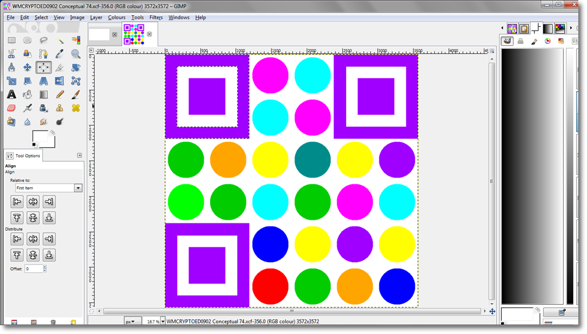Select the Bucket Fill tool
This screenshot has width=587, height=334.
click(x=27, y=94)
